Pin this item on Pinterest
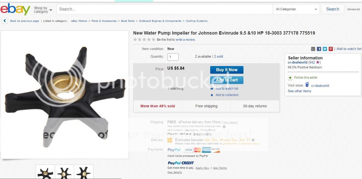This screenshot has width=362, height=179. click(331, 49)
